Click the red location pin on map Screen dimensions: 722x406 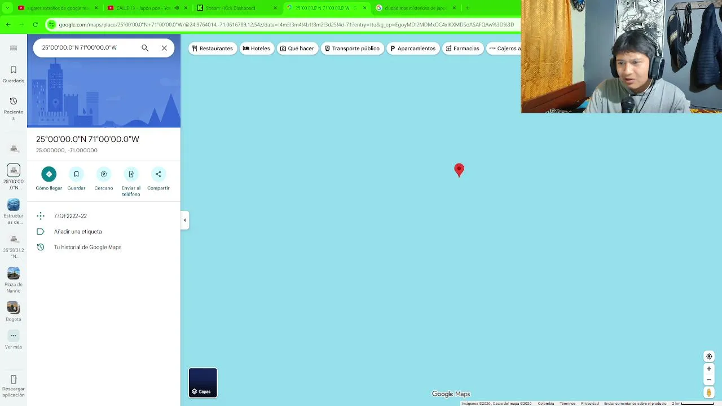(459, 170)
